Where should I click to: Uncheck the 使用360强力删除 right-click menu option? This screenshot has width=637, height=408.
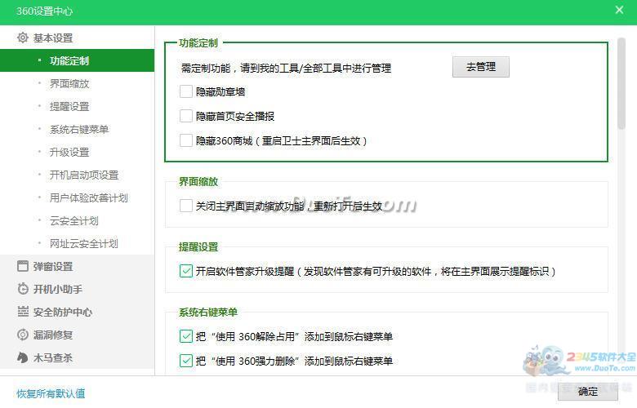pyautogui.click(x=186, y=361)
